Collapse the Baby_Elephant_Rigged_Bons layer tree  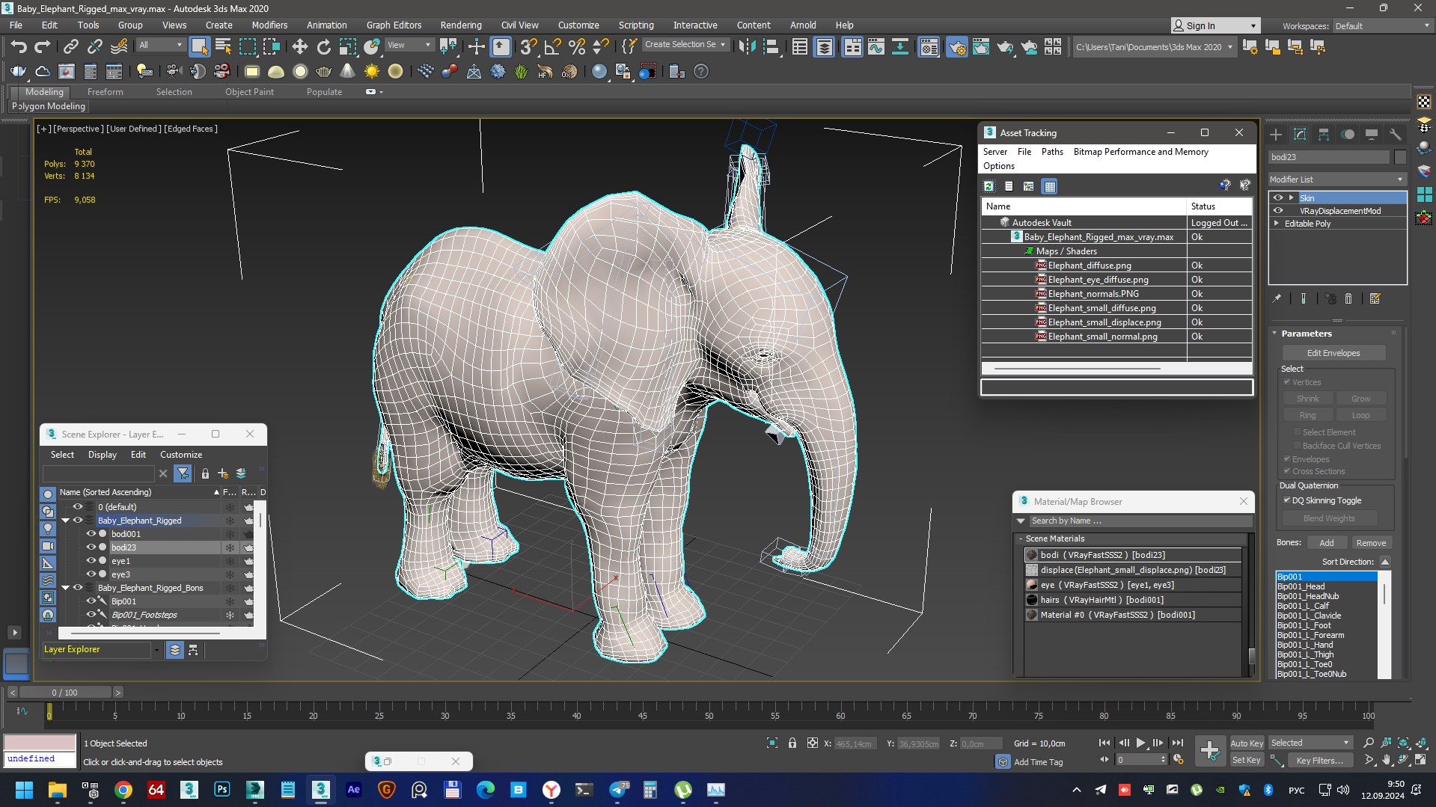pos(65,588)
